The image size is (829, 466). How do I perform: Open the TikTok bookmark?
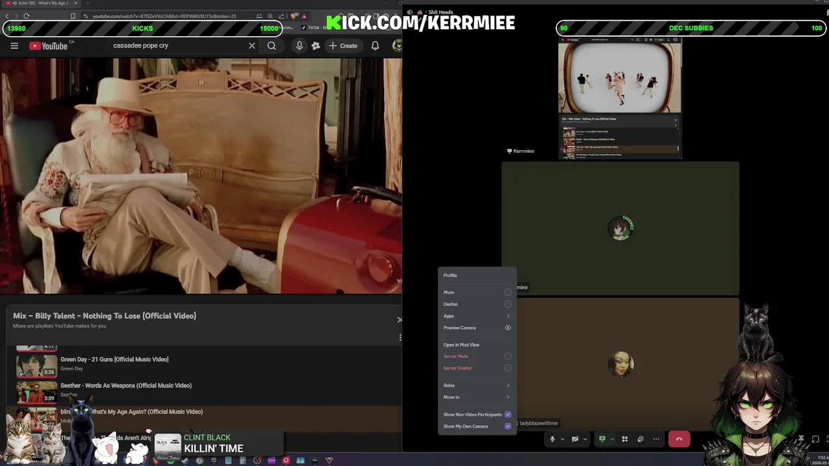[x=314, y=28]
